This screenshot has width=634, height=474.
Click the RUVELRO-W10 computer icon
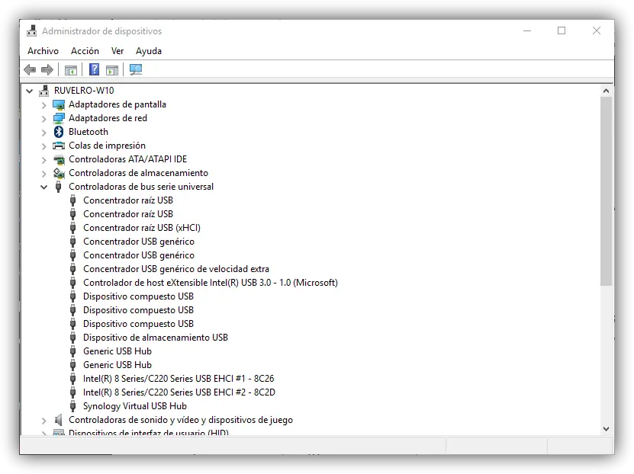[43, 91]
